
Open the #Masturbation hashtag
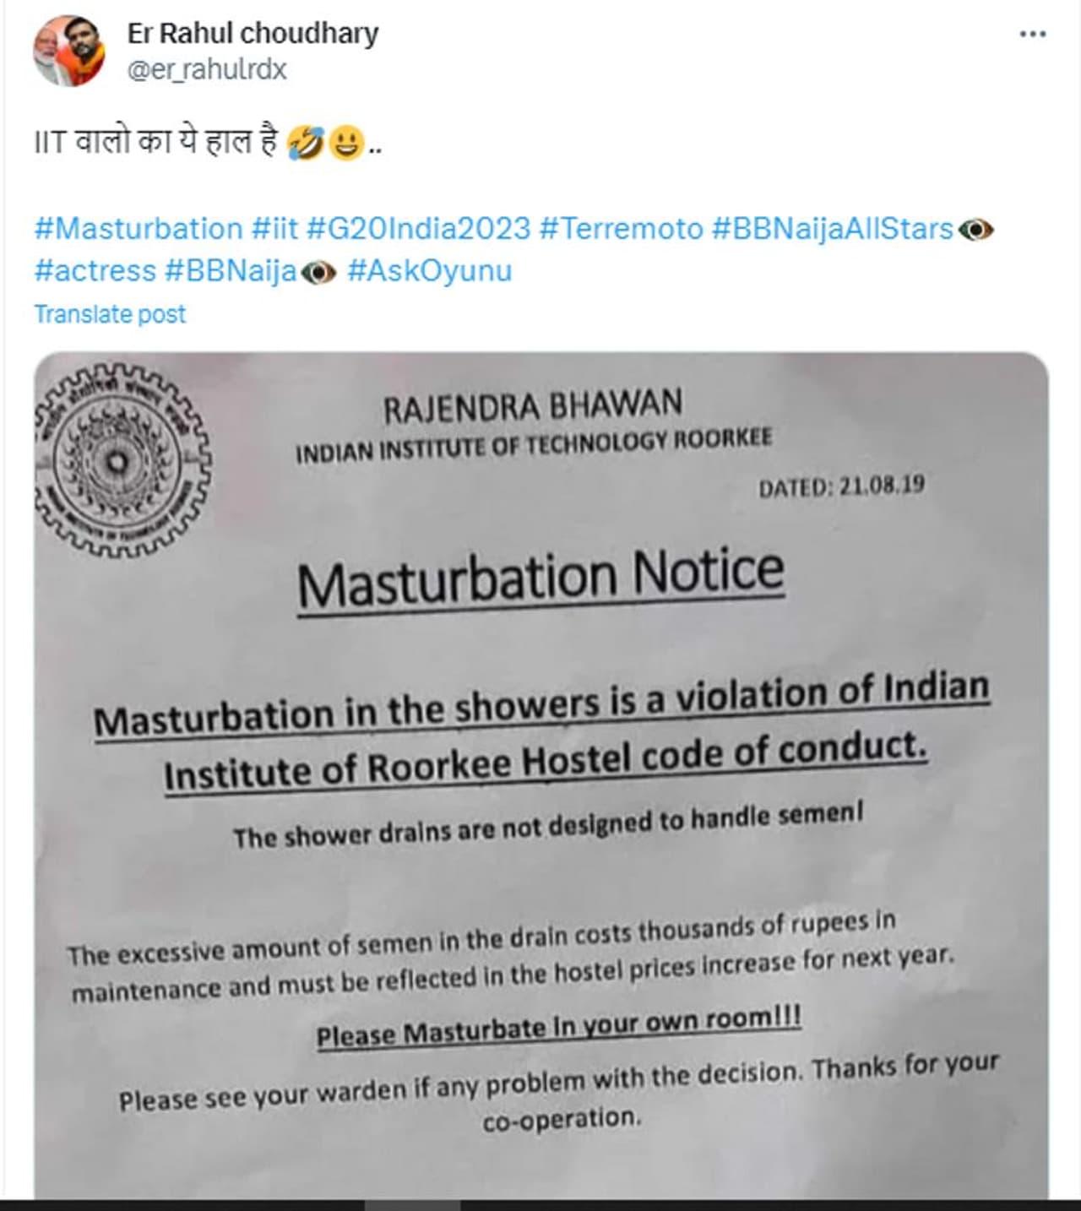click(x=139, y=229)
